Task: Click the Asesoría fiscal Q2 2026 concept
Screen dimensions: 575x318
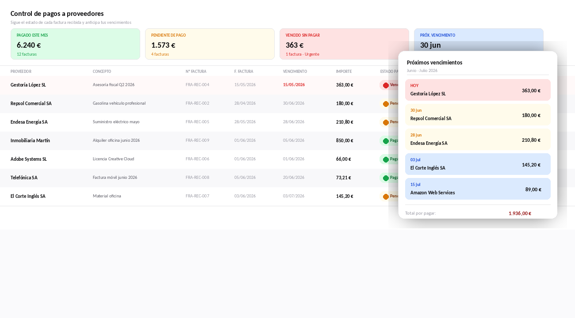Action: point(114,85)
